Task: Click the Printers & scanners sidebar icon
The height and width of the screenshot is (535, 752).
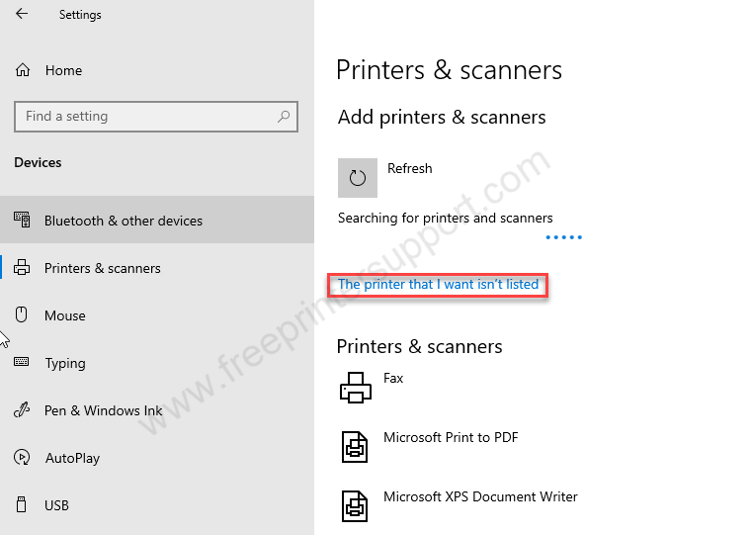Action: pyautogui.click(x=22, y=267)
